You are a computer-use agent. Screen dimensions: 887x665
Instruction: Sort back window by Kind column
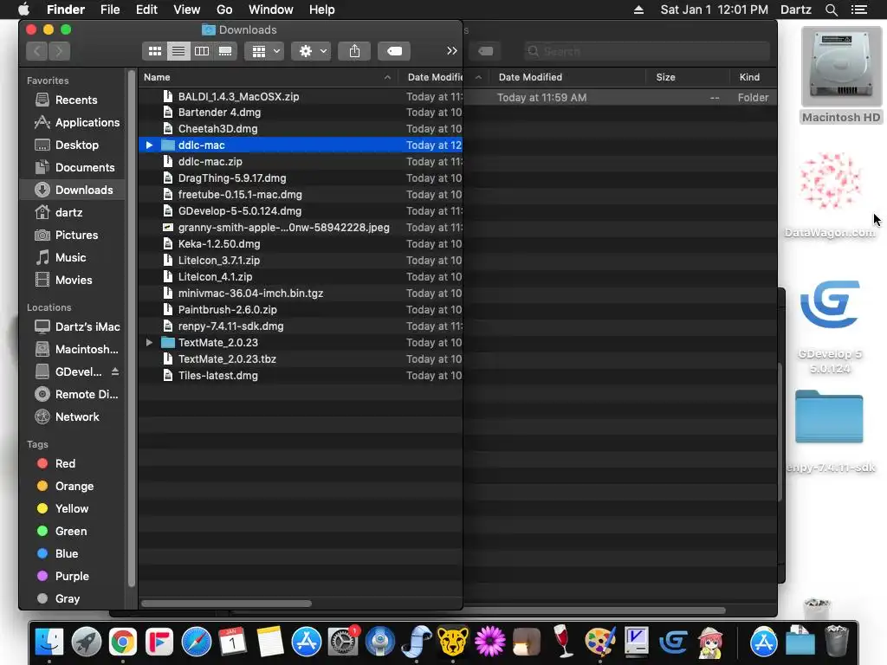pyautogui.click(x=753, y=77)
